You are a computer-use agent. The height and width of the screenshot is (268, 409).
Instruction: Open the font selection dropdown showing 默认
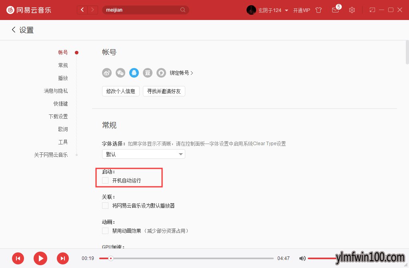point(143,154)
